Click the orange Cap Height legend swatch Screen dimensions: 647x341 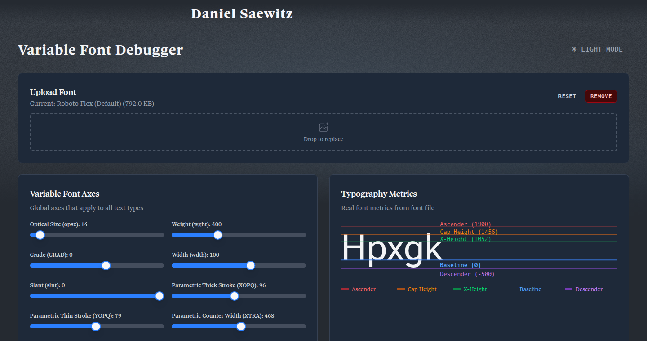tap(401, 289)
